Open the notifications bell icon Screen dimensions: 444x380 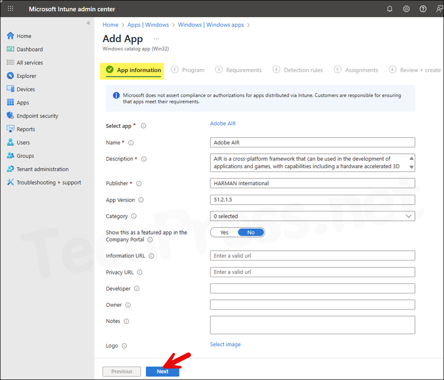390,9
